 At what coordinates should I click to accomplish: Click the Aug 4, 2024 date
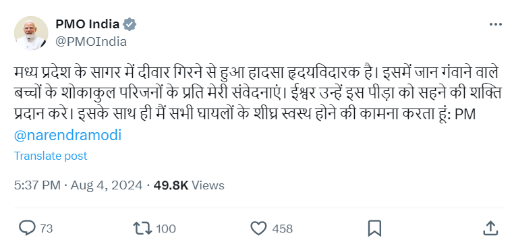[107, 185]
